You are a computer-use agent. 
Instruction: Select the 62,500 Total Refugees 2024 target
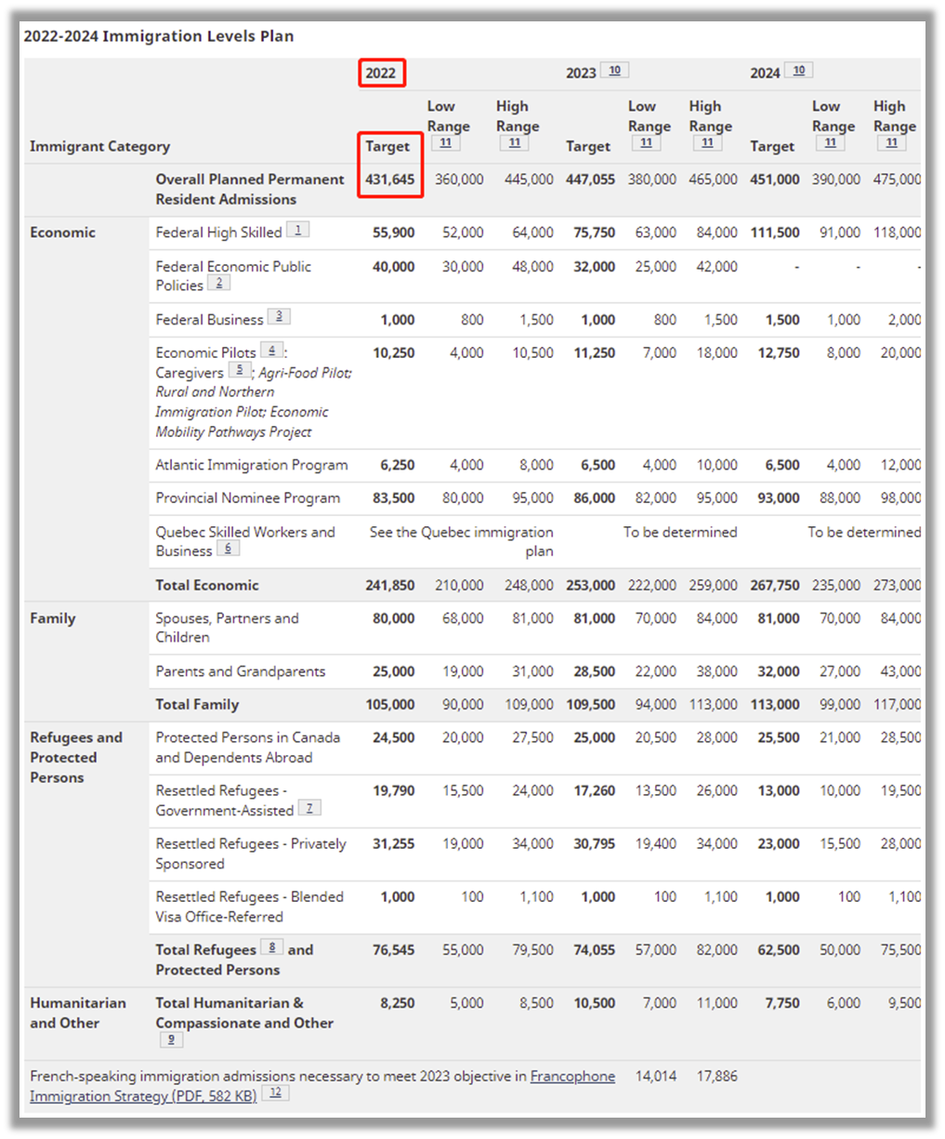point(779,950)
